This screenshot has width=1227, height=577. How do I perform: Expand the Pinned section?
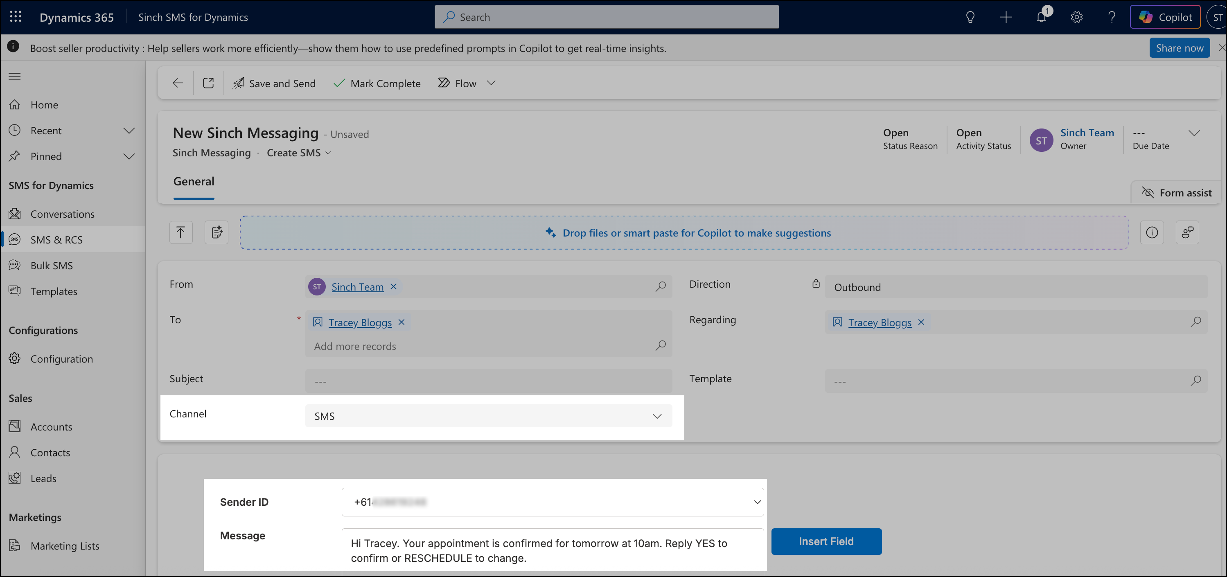129,156
